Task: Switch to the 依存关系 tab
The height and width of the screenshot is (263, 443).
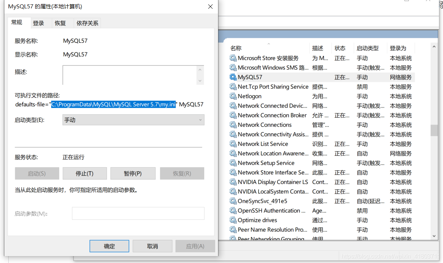Action: (87, 23)
